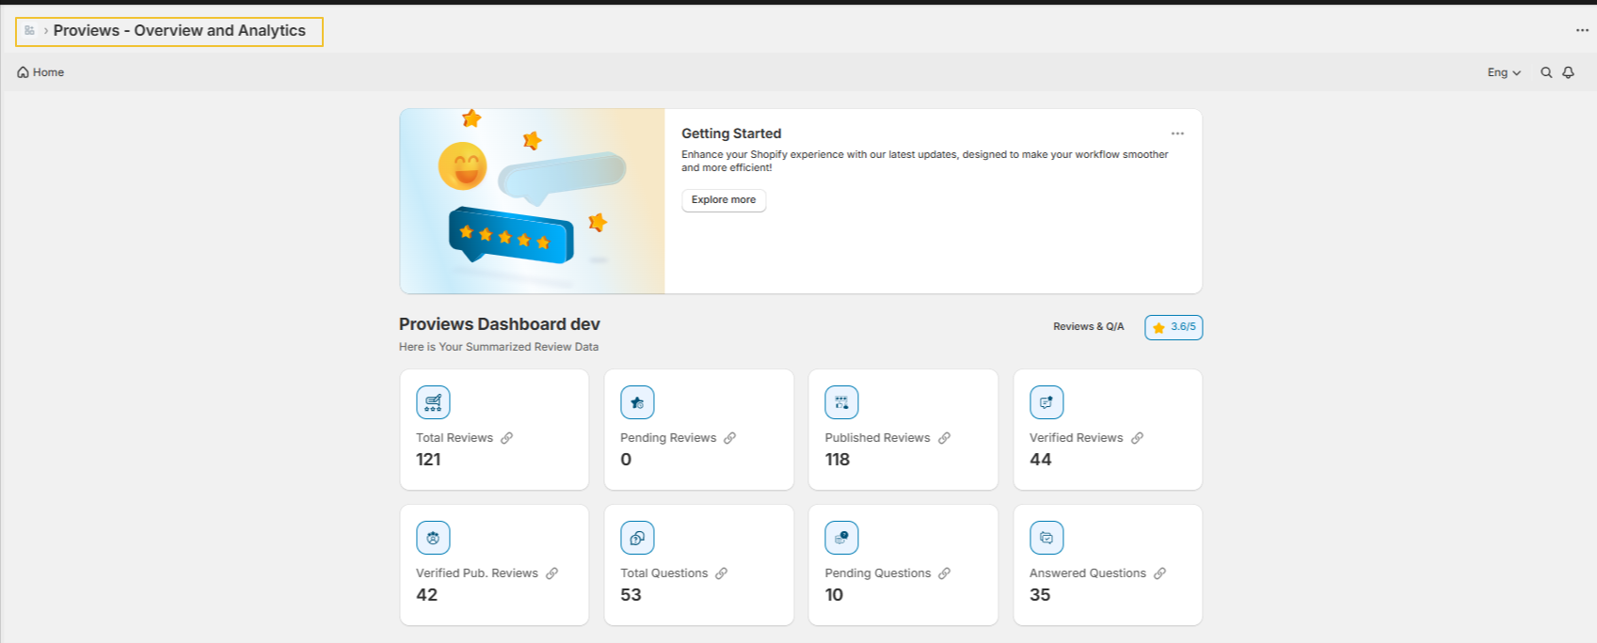Open the Eng language dropdown
1597x643 pixels.
pos(1504,72)
